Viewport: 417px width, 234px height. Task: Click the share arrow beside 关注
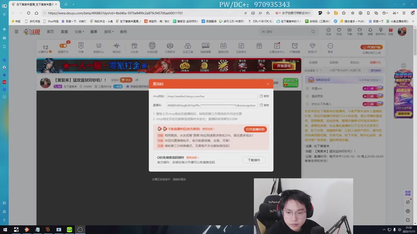(137, 80)
